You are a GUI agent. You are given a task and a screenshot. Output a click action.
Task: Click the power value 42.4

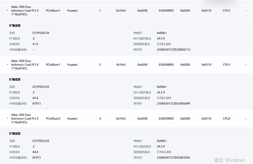pyautogui.click(x=35, y=98)
